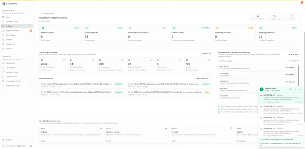This screenshot has height=149, width=305.
Task: Click the AI calls card icon
Action: tap(187, 60)
